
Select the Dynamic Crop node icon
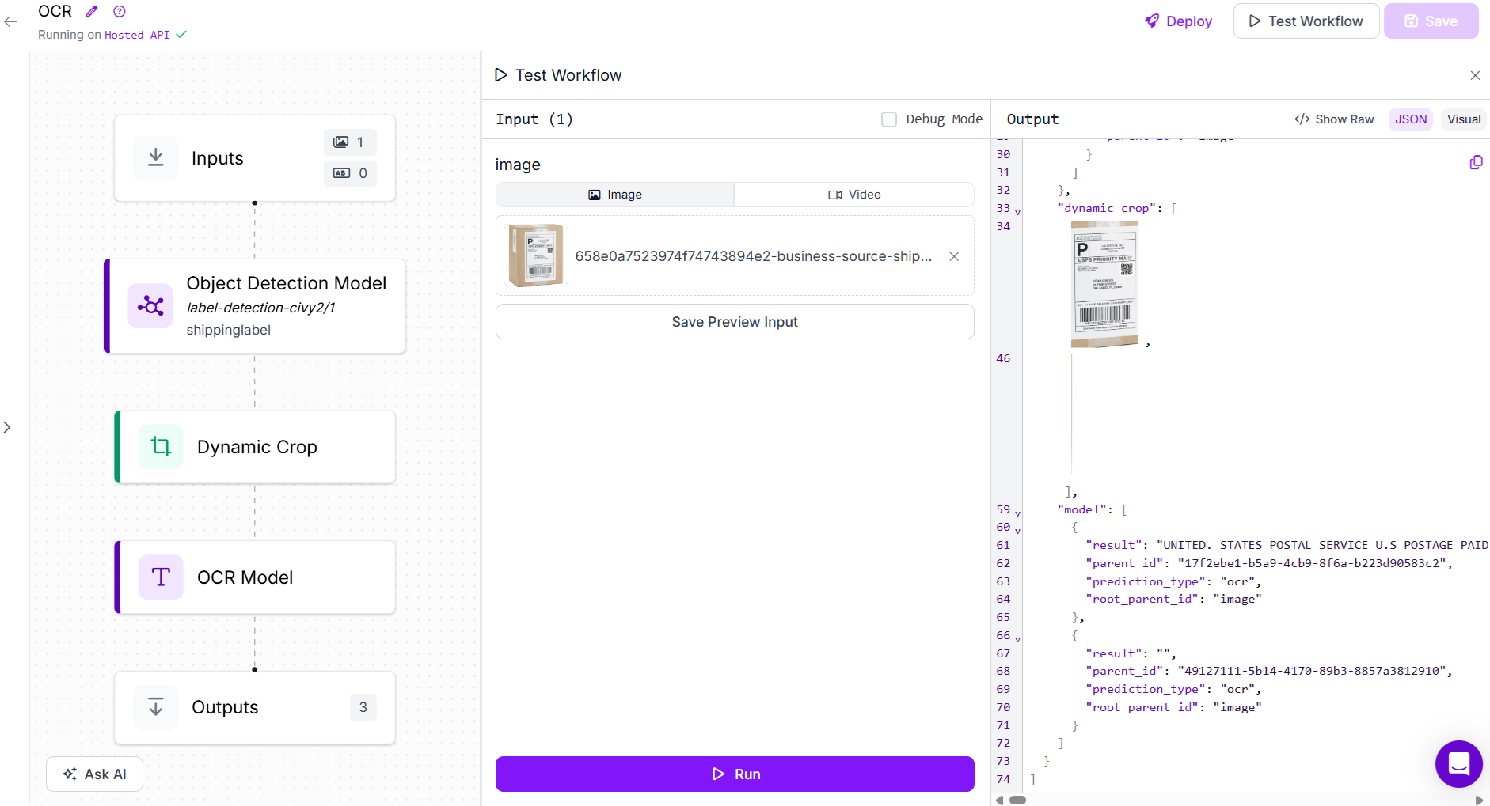click(x=161, y=447)
